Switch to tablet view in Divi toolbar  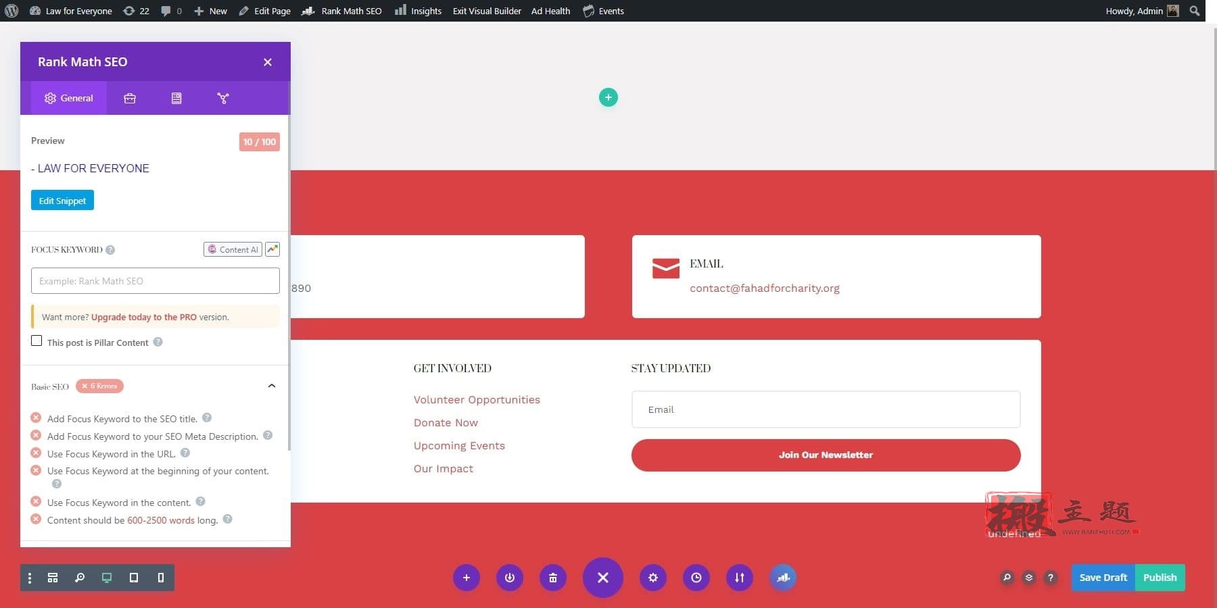tap(134, 578)
